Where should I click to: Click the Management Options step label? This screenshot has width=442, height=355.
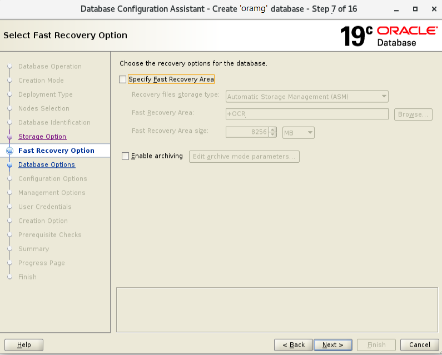52,193
